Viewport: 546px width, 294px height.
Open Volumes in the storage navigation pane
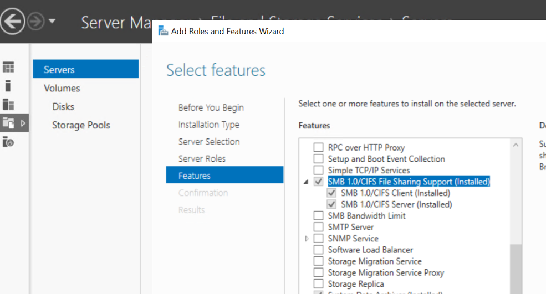tap(62, 89)
